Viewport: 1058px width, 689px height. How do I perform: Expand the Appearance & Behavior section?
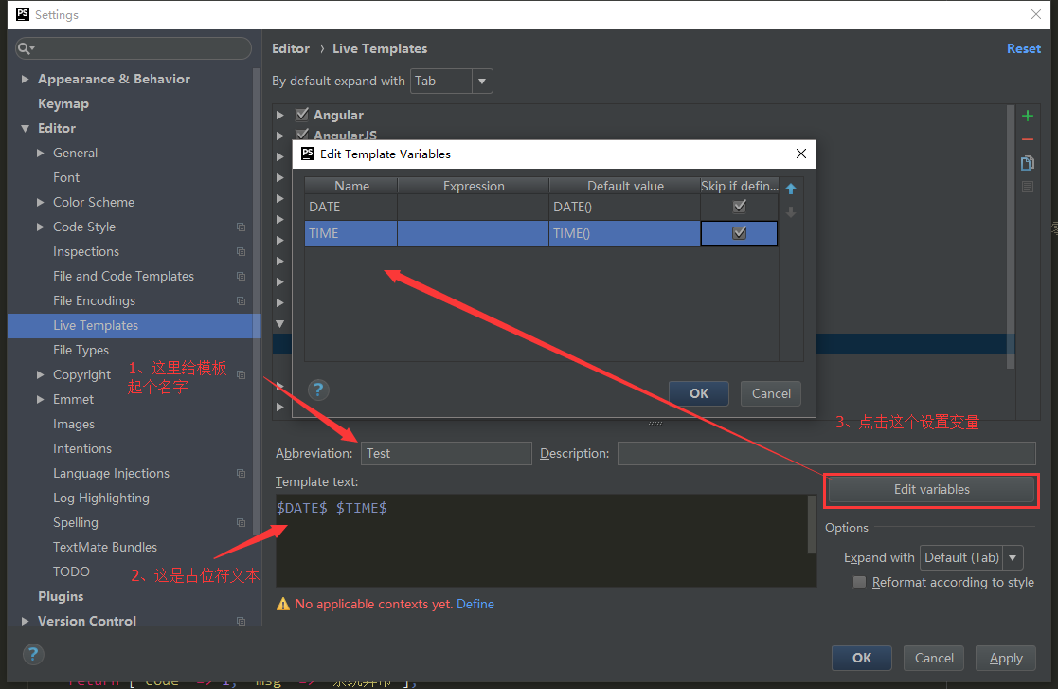click(25, 78)
